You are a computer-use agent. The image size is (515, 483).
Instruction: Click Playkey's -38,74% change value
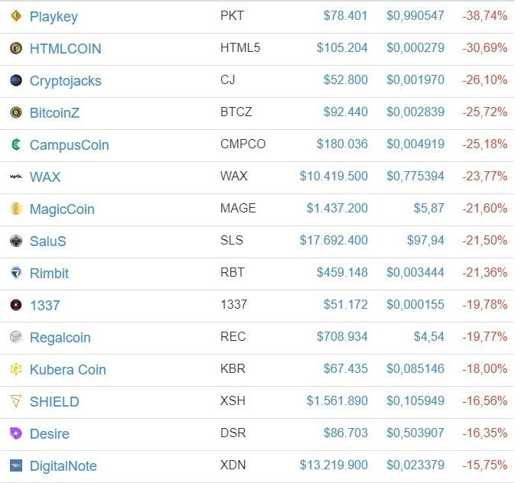tap(484, 16)
